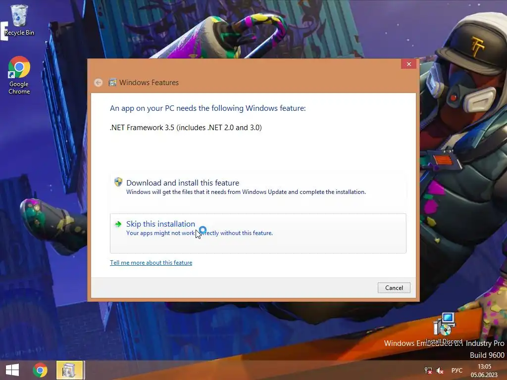Click the back arrow in Windows Features

click(99, 83)
